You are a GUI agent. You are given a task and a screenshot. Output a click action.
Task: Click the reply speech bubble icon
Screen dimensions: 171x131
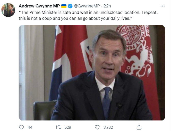tap(21, 127)
